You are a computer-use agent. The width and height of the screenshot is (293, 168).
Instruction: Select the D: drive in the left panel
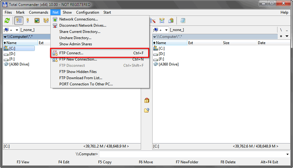pyautogui.click(x=10, y=54)
